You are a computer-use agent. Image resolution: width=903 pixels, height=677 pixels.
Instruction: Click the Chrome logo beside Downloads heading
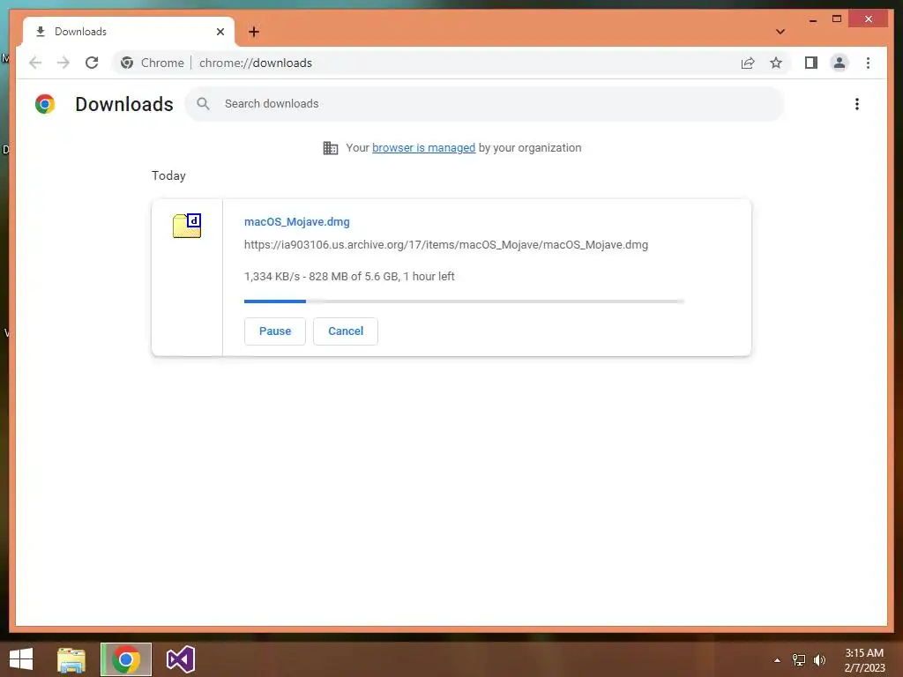[45, 104]
